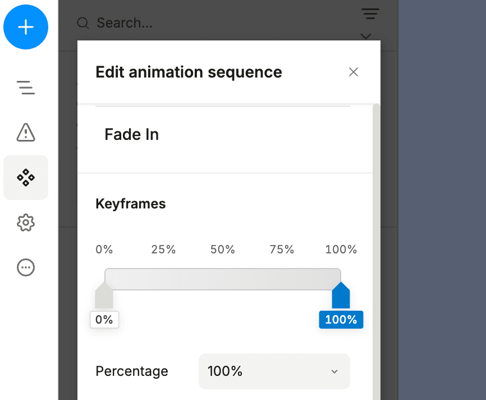Expand the Percentage value selector arrow
This screenshot has width=486, height=400.
[334, 371]
